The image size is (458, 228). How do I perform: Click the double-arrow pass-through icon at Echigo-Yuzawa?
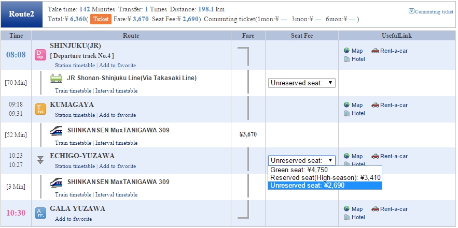pyautogui.click(x=40, y=160)
